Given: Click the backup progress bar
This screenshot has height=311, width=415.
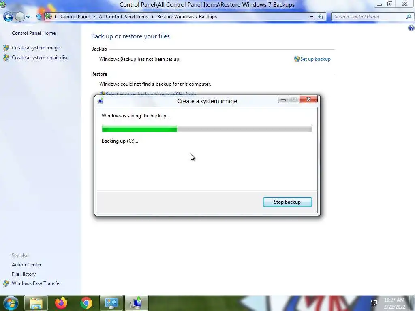Looking at the screenshot, I should pyautogui.click(x=207, y=129).
